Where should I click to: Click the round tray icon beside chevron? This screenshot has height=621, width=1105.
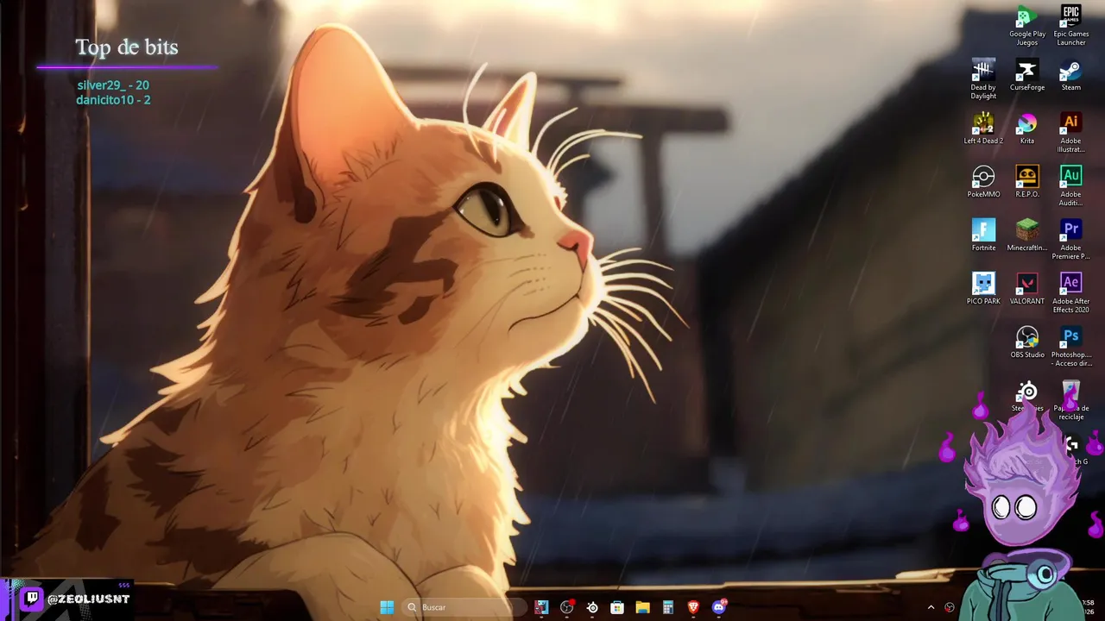pyautogui.click(x=950, y=607)
